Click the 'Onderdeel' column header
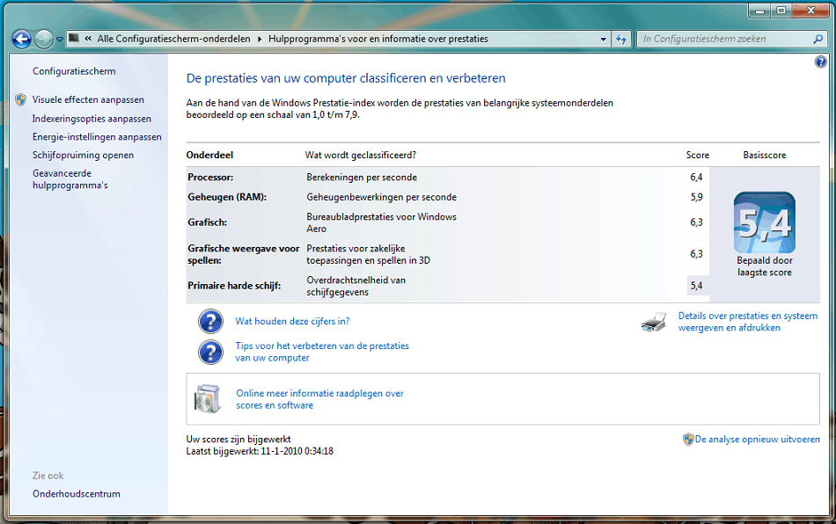 [209, 155]
